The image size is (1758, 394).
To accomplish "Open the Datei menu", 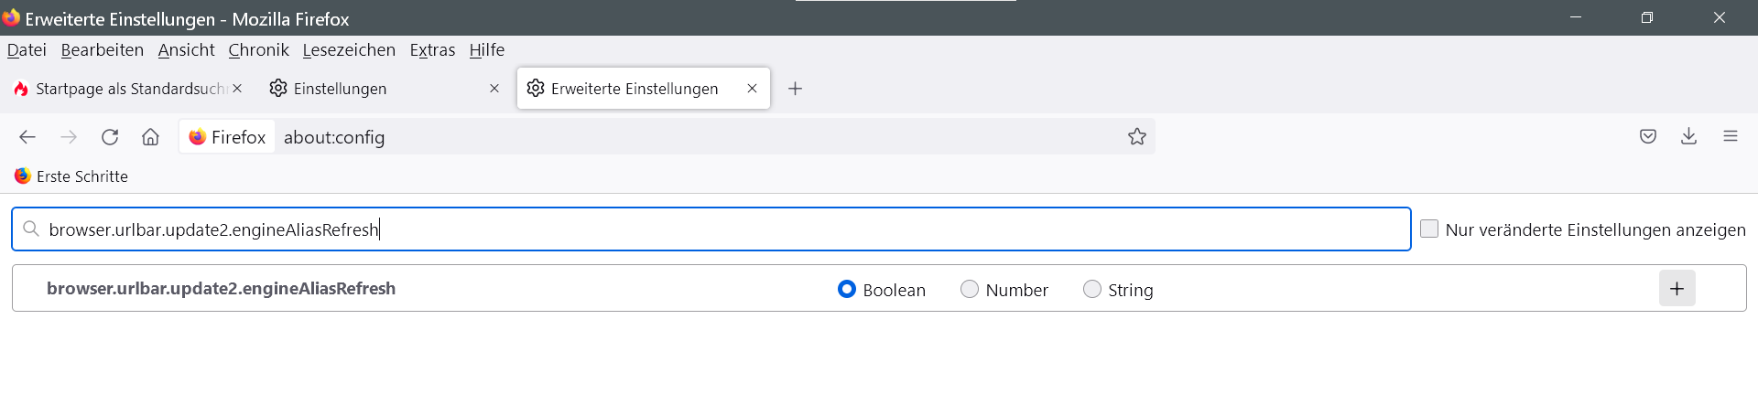I will click(27, 50).
